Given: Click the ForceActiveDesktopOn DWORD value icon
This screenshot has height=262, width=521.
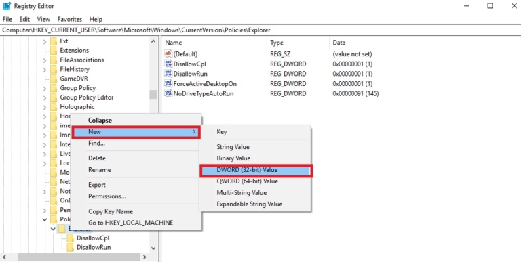Looking at the screenshot, I should [168, 83].
